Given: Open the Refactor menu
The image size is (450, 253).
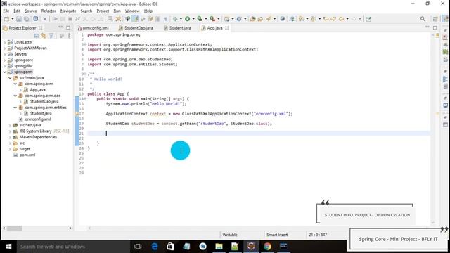Looking at the screenshot, I should click(49, 11).
